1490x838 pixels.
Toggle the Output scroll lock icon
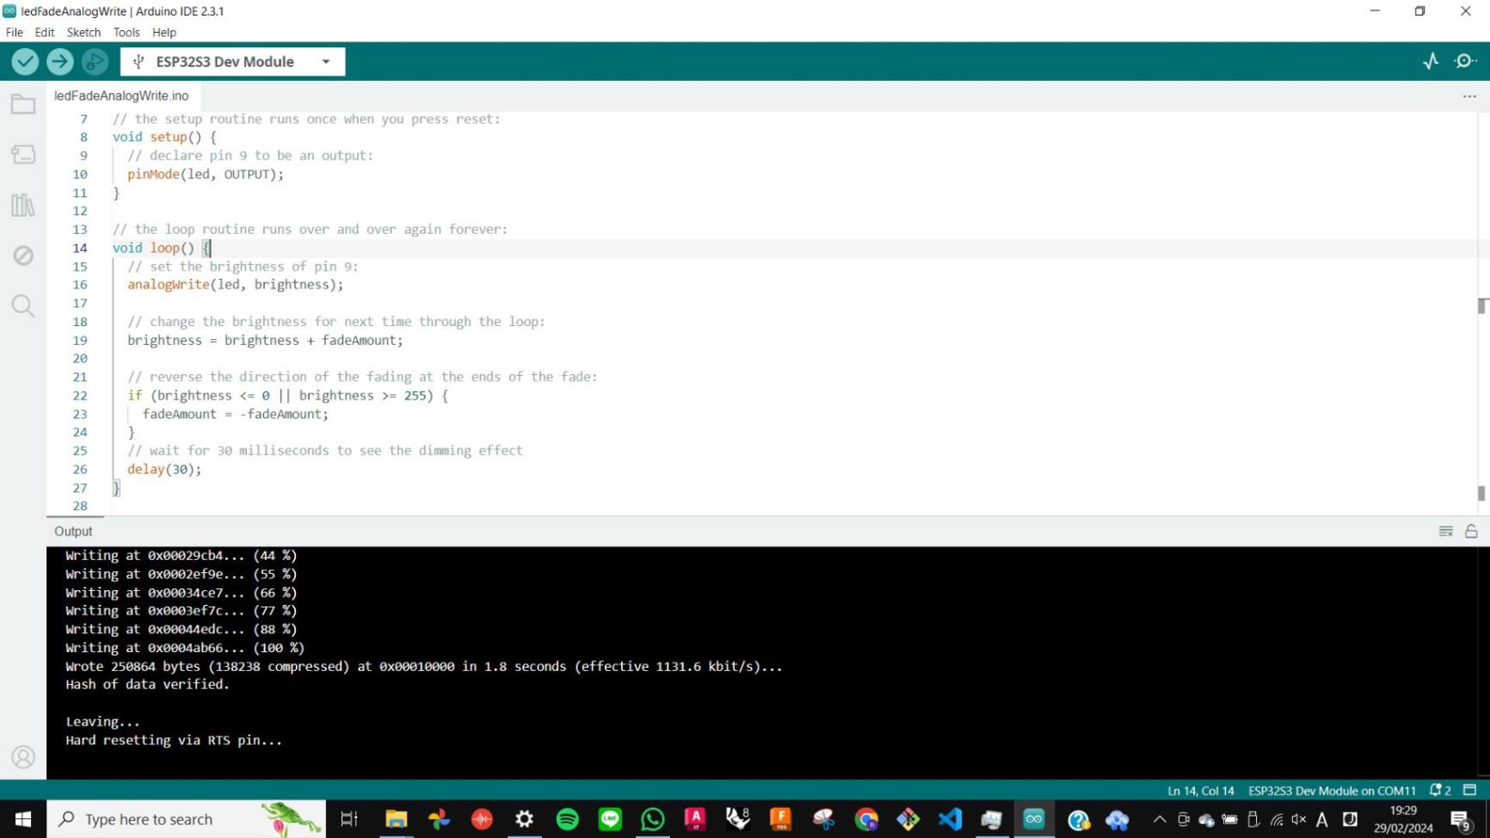(1471, 532)
